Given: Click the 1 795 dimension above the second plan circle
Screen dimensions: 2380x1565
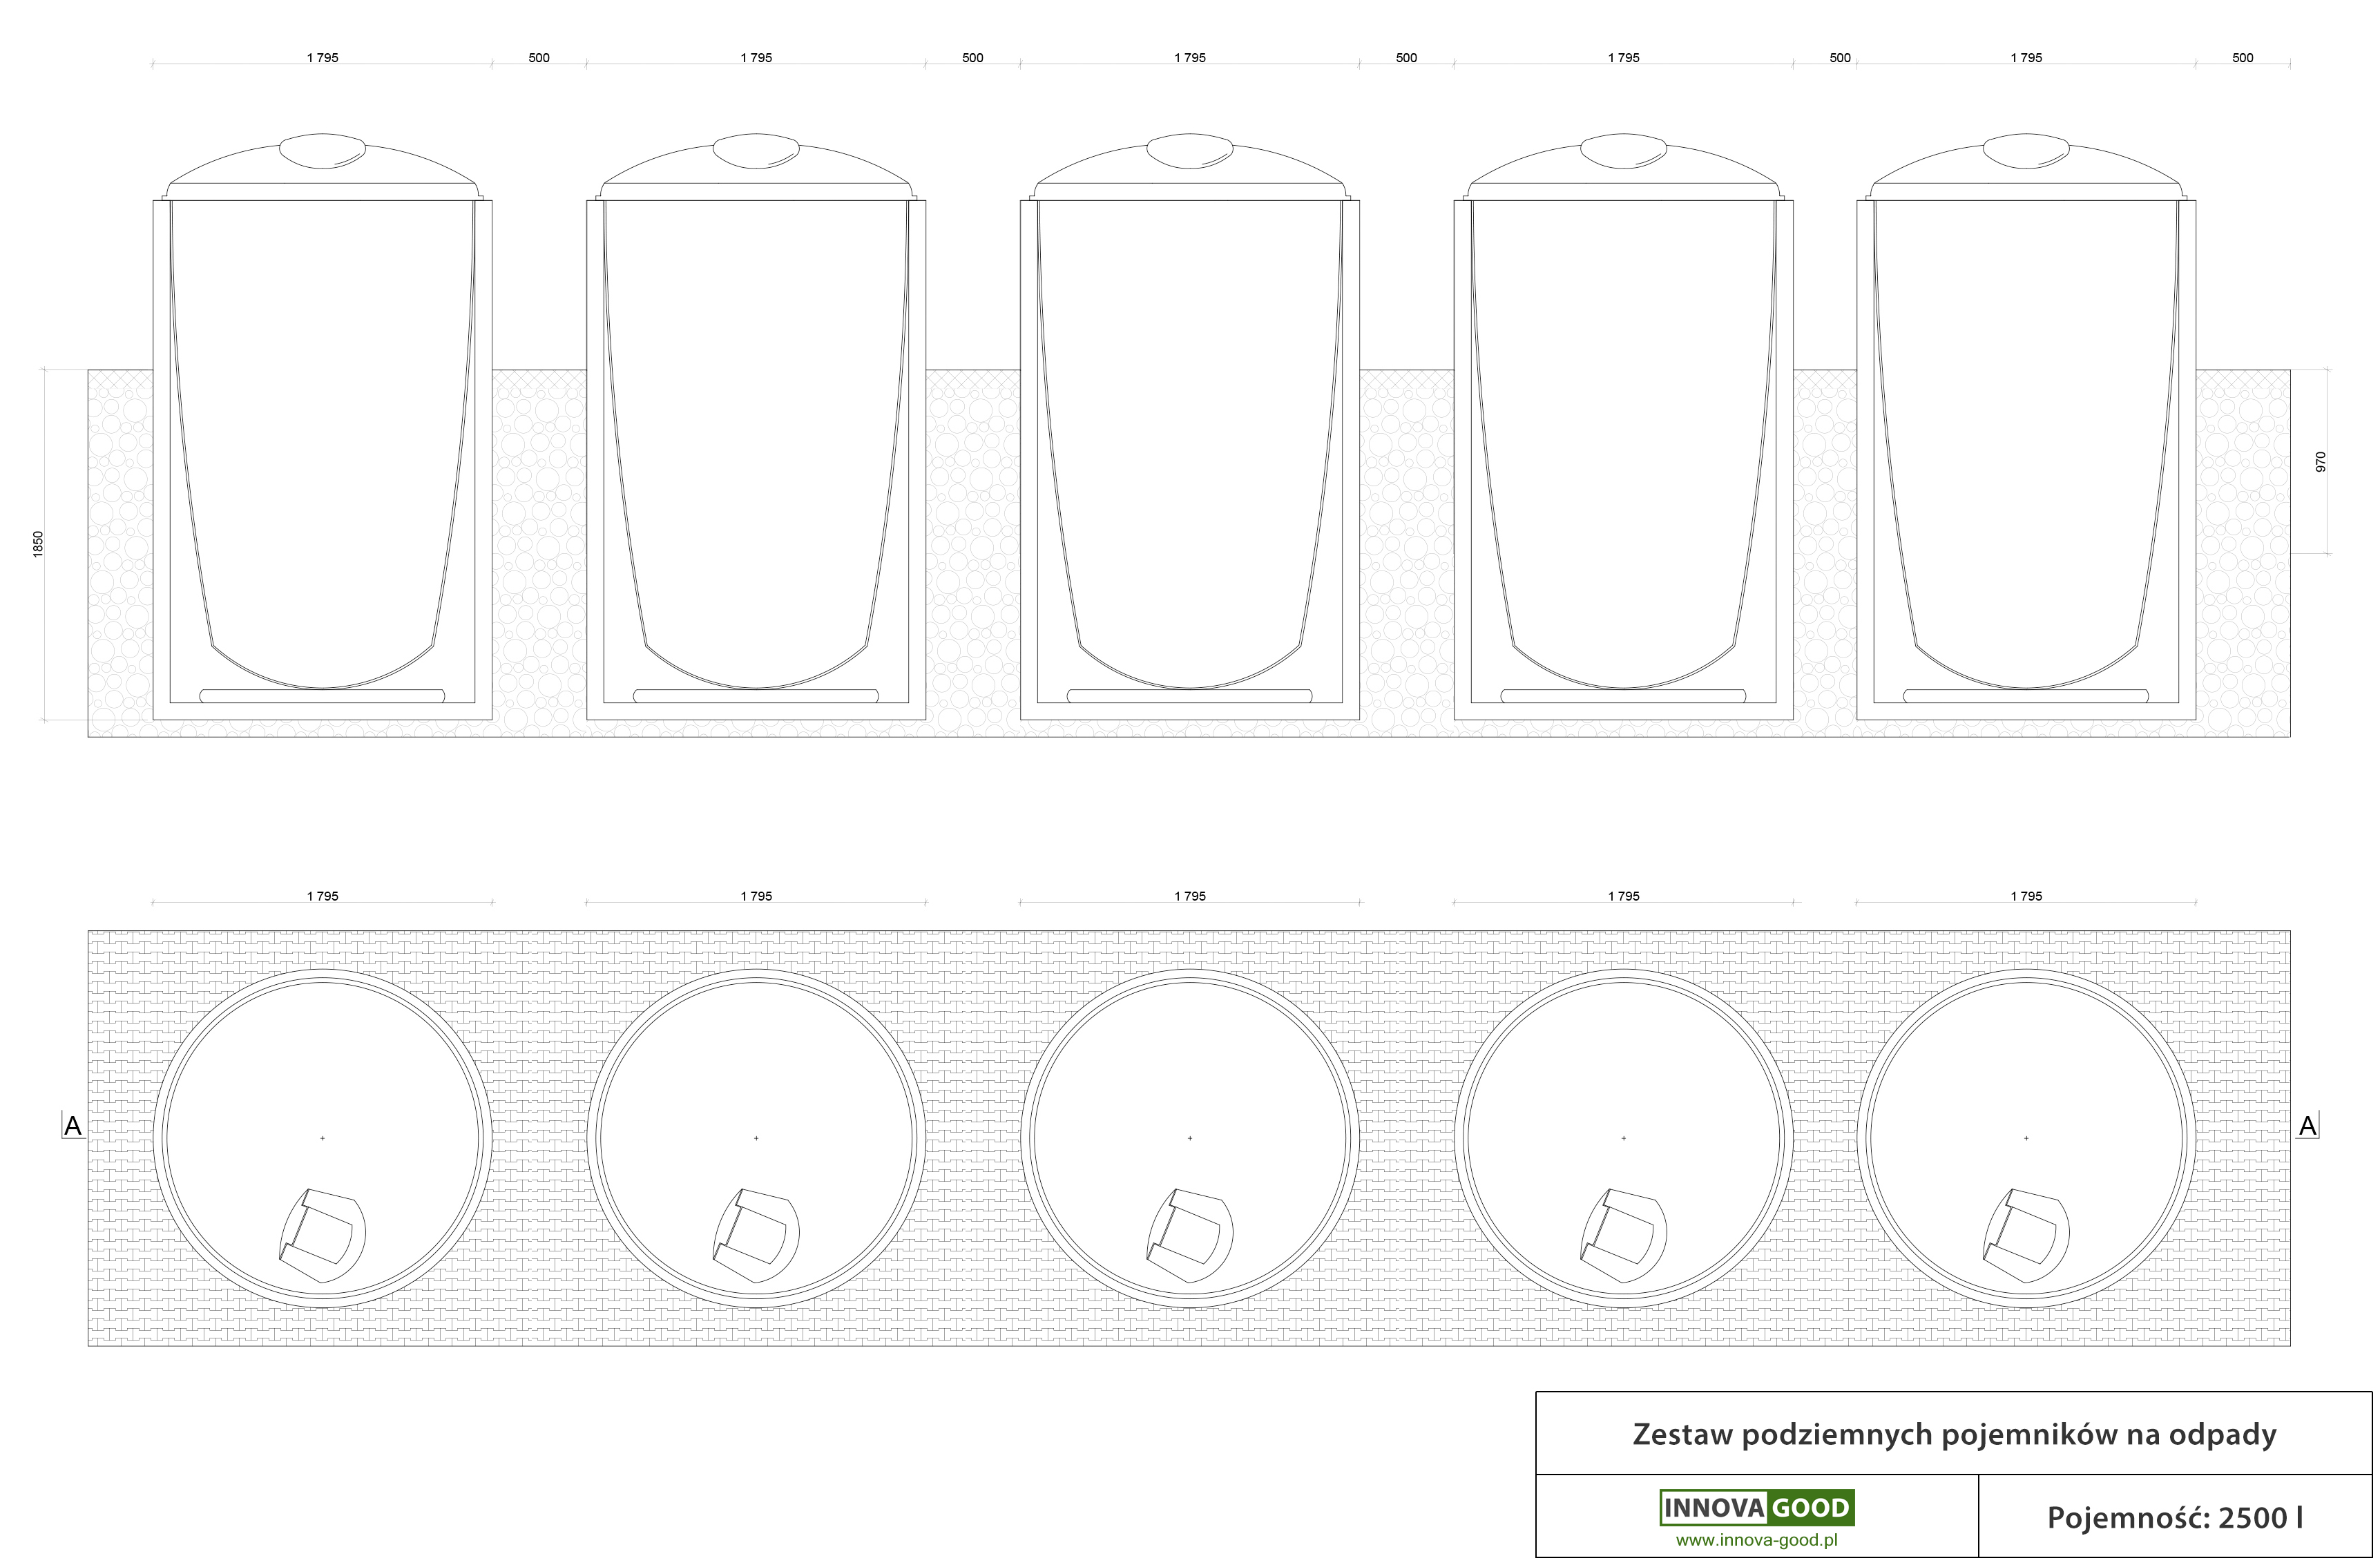Looking at the screenshot, I should coord(756,896).
